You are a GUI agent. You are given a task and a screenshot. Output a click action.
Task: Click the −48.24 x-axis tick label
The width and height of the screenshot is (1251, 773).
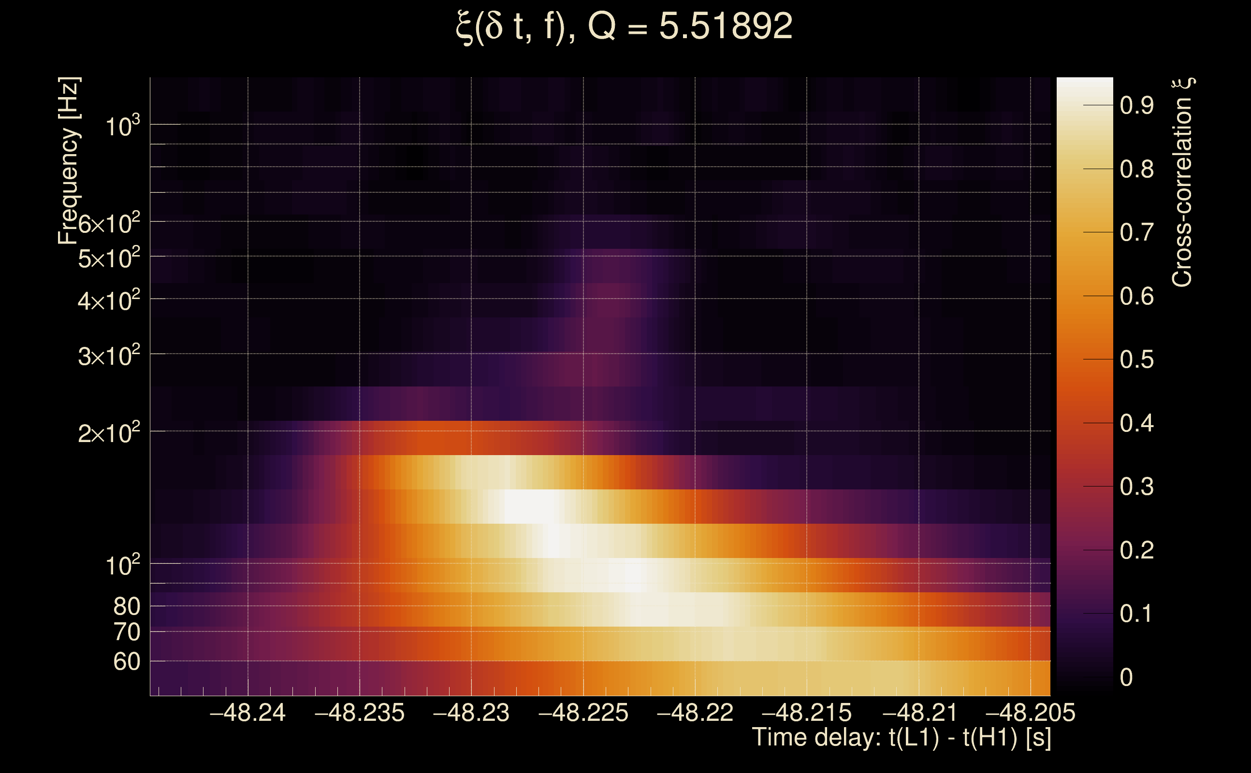[x=247, y=713]
